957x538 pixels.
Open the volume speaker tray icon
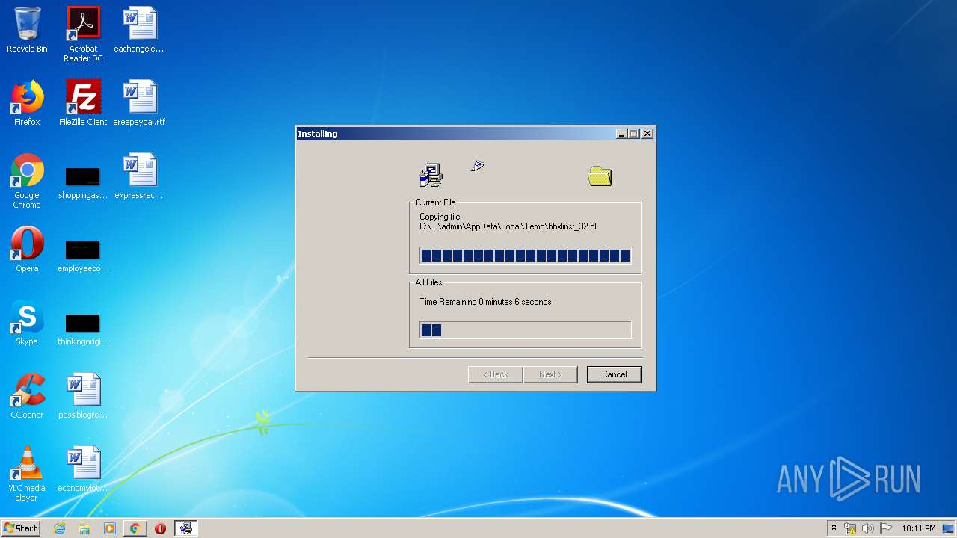click(868, 528)
